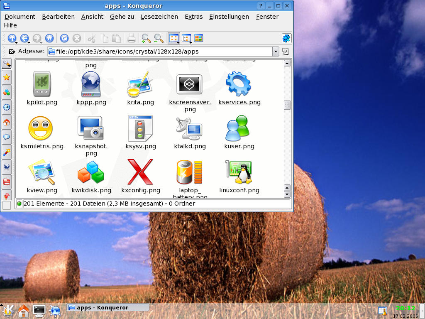Open Home folder from the panel
The height and width of the screenshot is (319, 425).
point(24,311)
